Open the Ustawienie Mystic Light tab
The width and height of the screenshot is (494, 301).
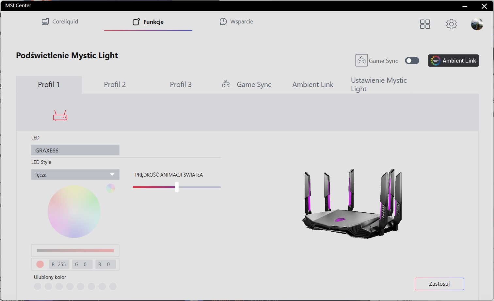379,85
